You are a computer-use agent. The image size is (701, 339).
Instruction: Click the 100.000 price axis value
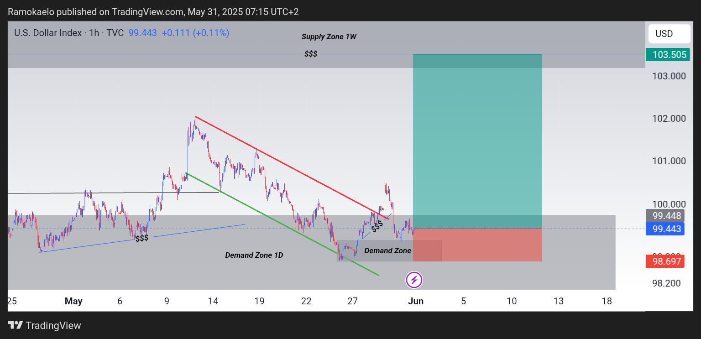pyautogui.click(x=669, y=204)
